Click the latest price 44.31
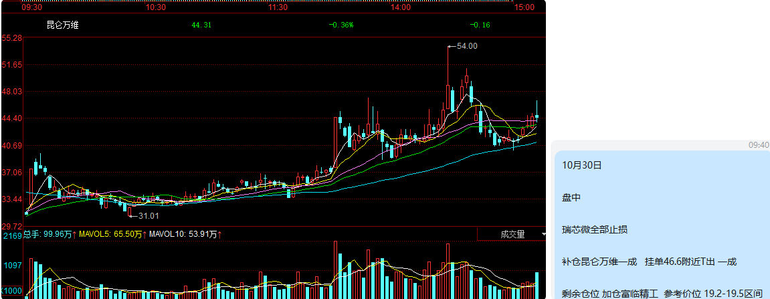 coord(201,25)
